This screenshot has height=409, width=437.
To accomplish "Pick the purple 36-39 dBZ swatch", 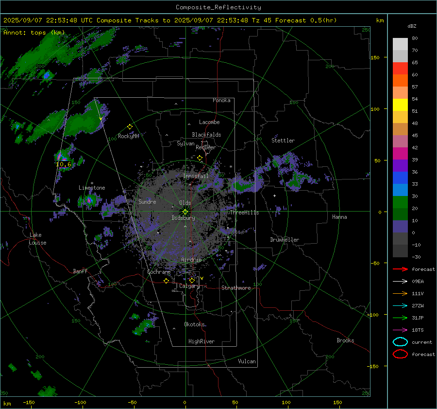I will (400, 165).
